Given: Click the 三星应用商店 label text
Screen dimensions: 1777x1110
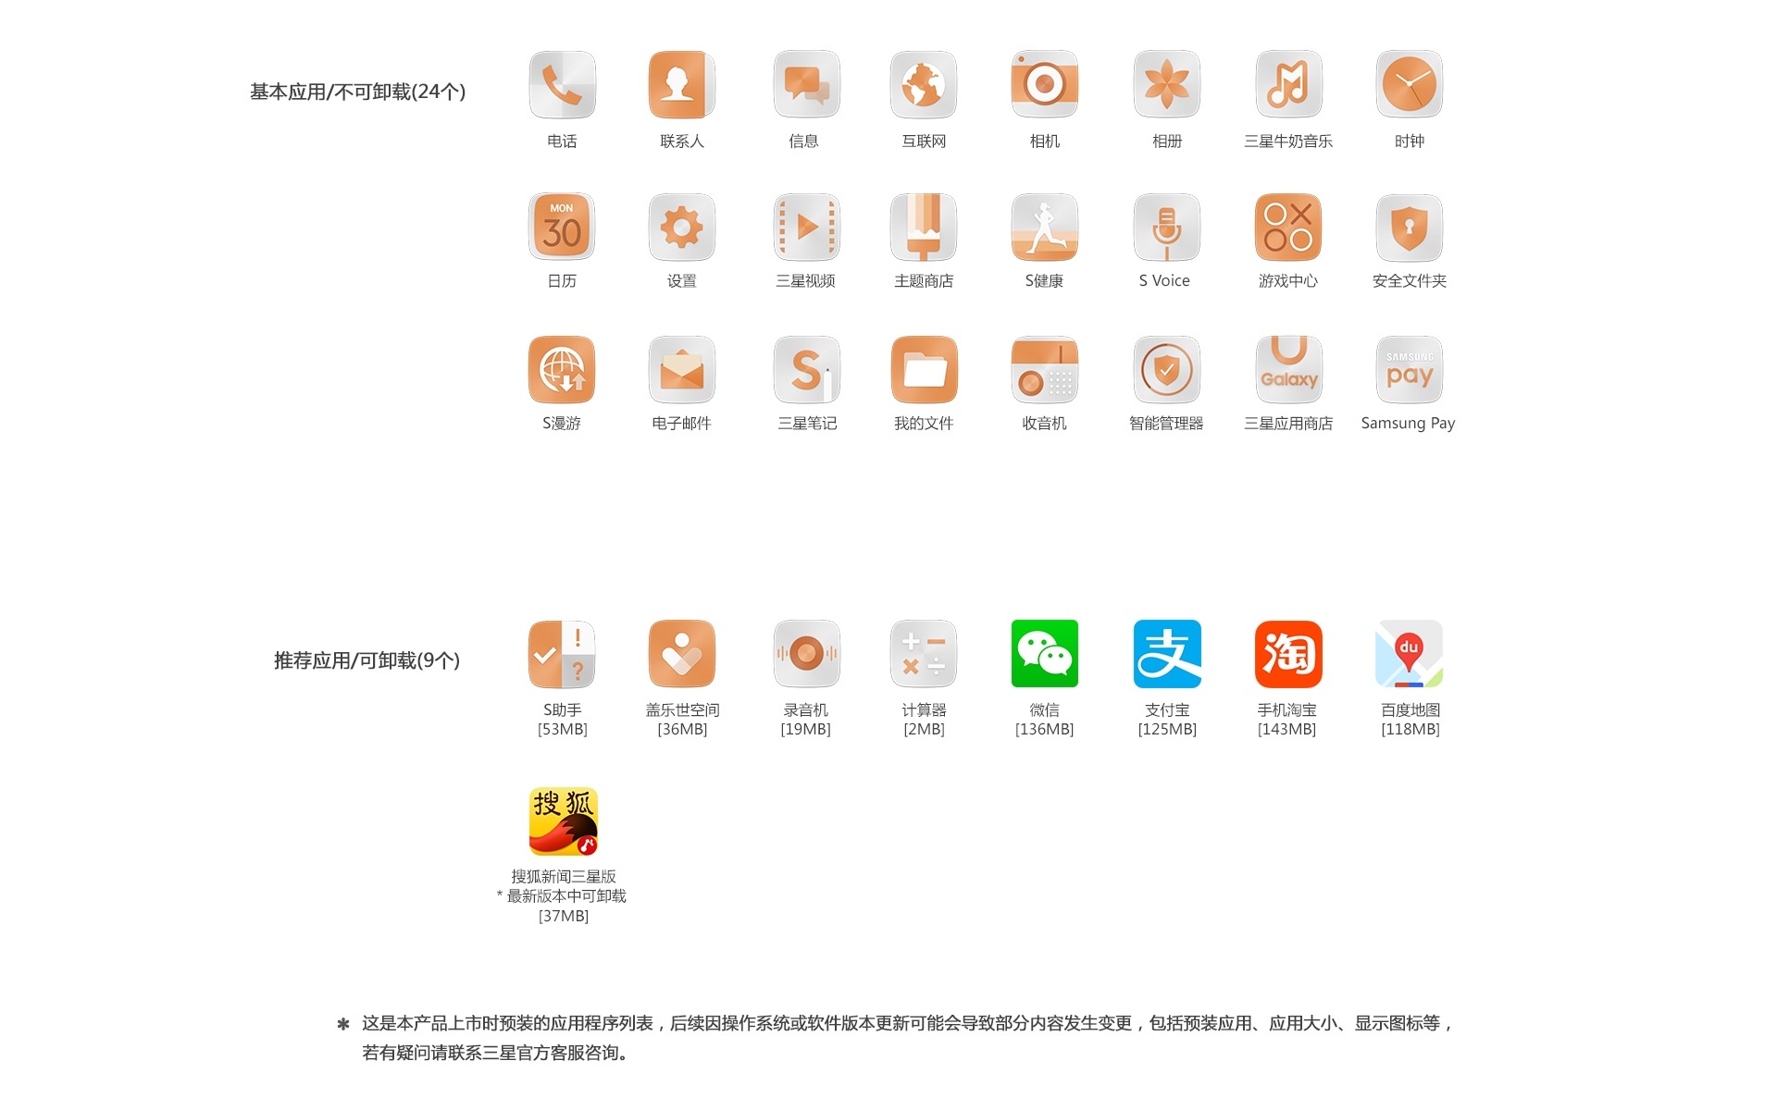Looking at the screenshot, I should (1288, 424).
